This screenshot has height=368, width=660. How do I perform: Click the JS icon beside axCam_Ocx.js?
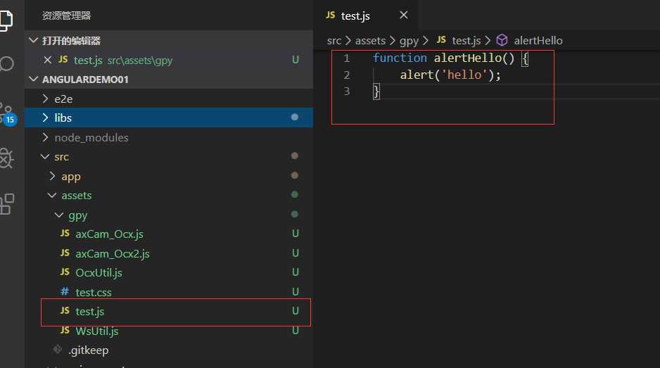pos(65,234)
